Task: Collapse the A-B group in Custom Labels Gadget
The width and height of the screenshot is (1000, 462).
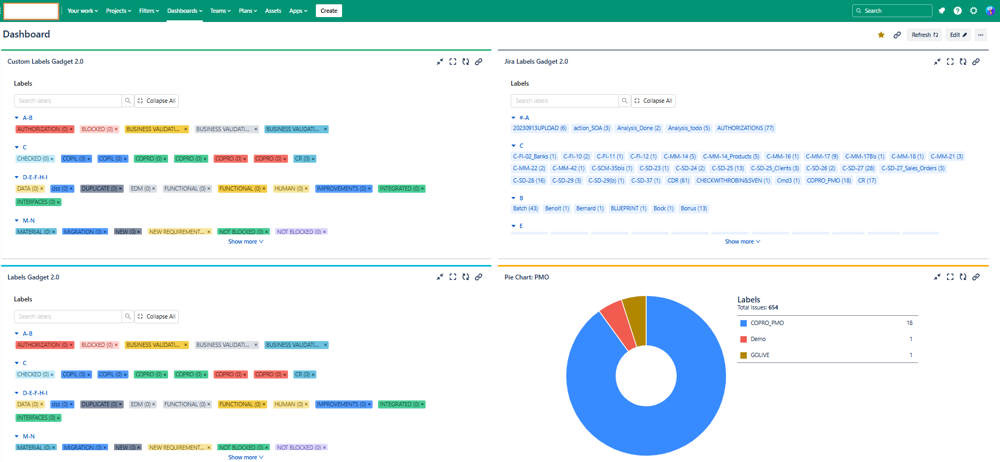Action: pos(17,118)
